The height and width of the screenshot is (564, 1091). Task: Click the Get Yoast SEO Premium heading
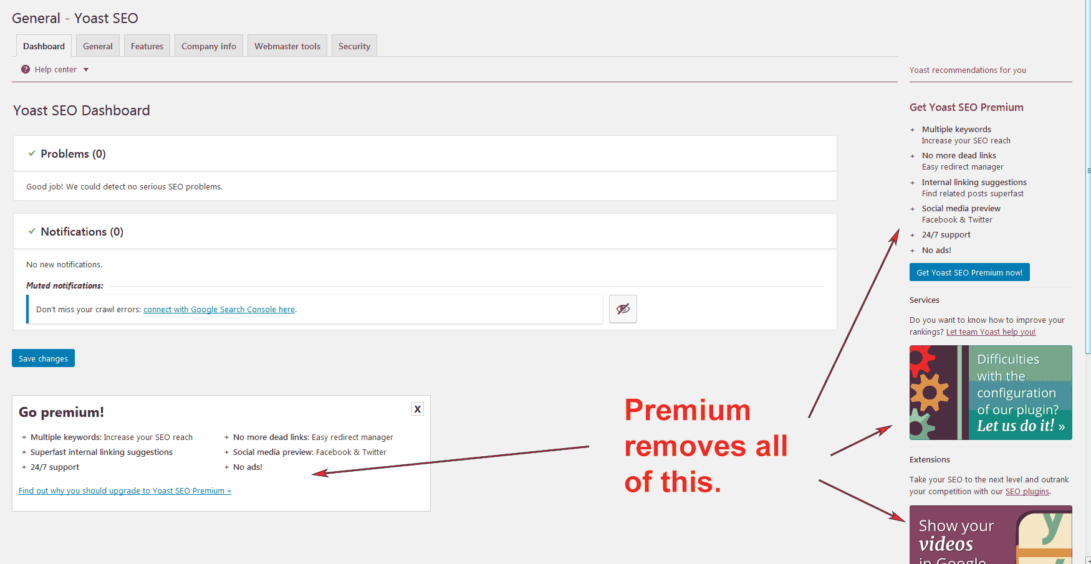tap(966, 107)
